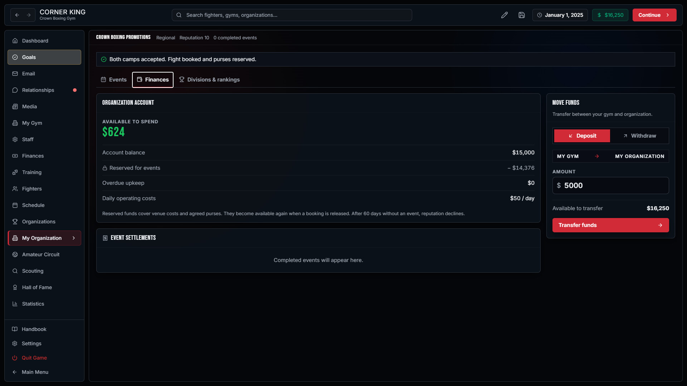687x386 pixels.
Task: Open Finances in sidebar
Action: click(44, 156)
